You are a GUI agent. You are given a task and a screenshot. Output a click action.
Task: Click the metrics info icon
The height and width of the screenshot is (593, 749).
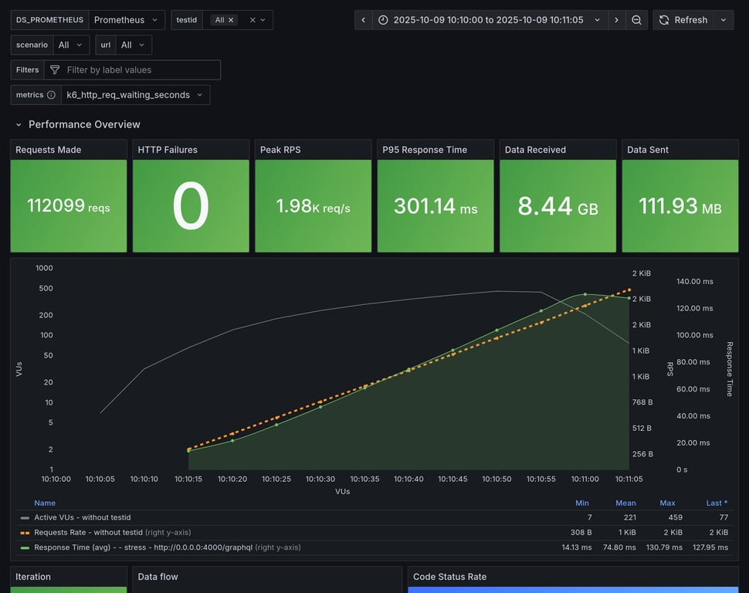51,95
